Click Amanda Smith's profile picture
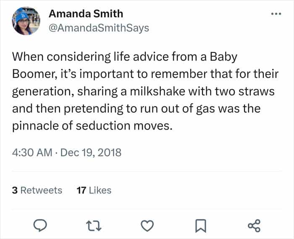The width and height of the screenshot is (294, 239). 26,20
